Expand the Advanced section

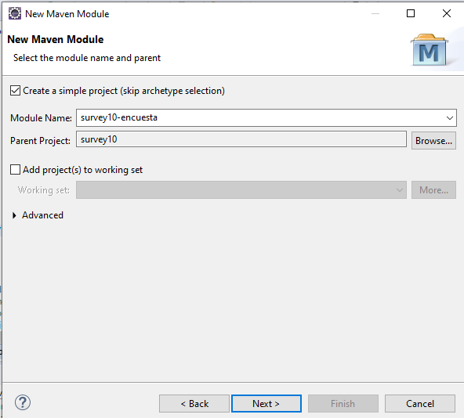click(14, 215)
